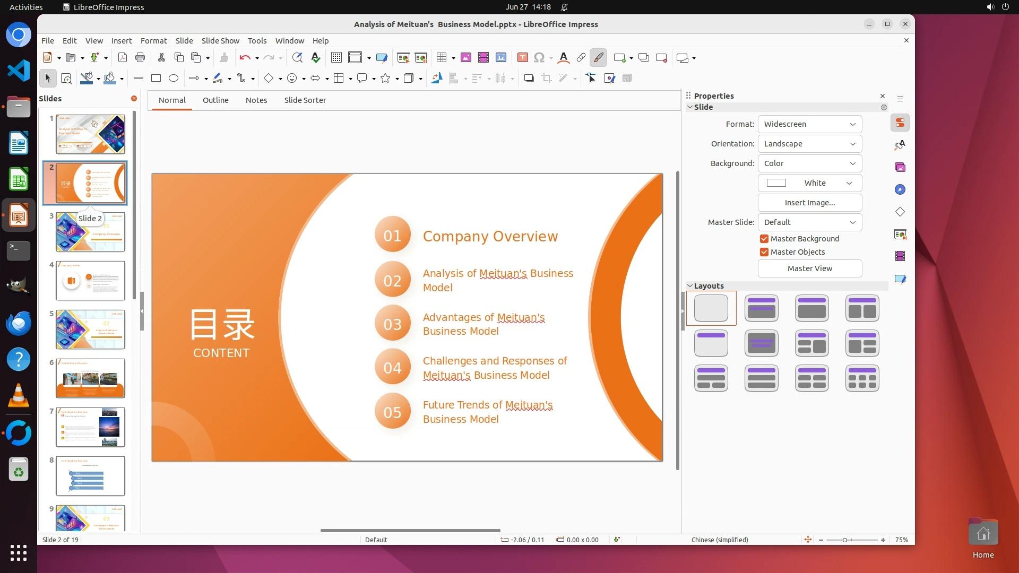Click the Insert Text Box icon
Image resolution: width=1019 pixels, height=573 pixels.
[522, 58]
